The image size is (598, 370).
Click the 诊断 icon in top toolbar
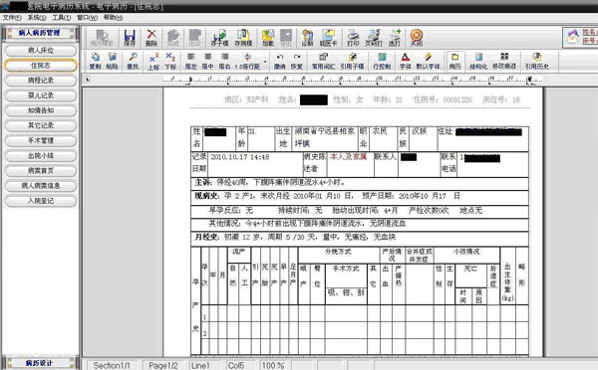(x=307, y=38)
